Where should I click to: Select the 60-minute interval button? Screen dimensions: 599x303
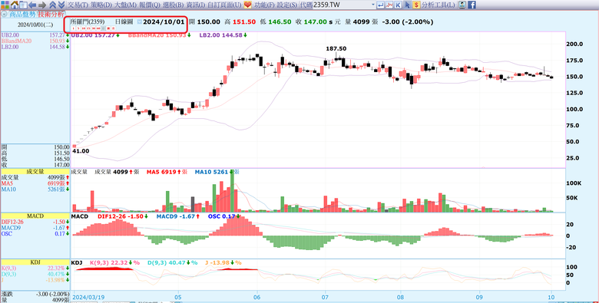(98, 28)
